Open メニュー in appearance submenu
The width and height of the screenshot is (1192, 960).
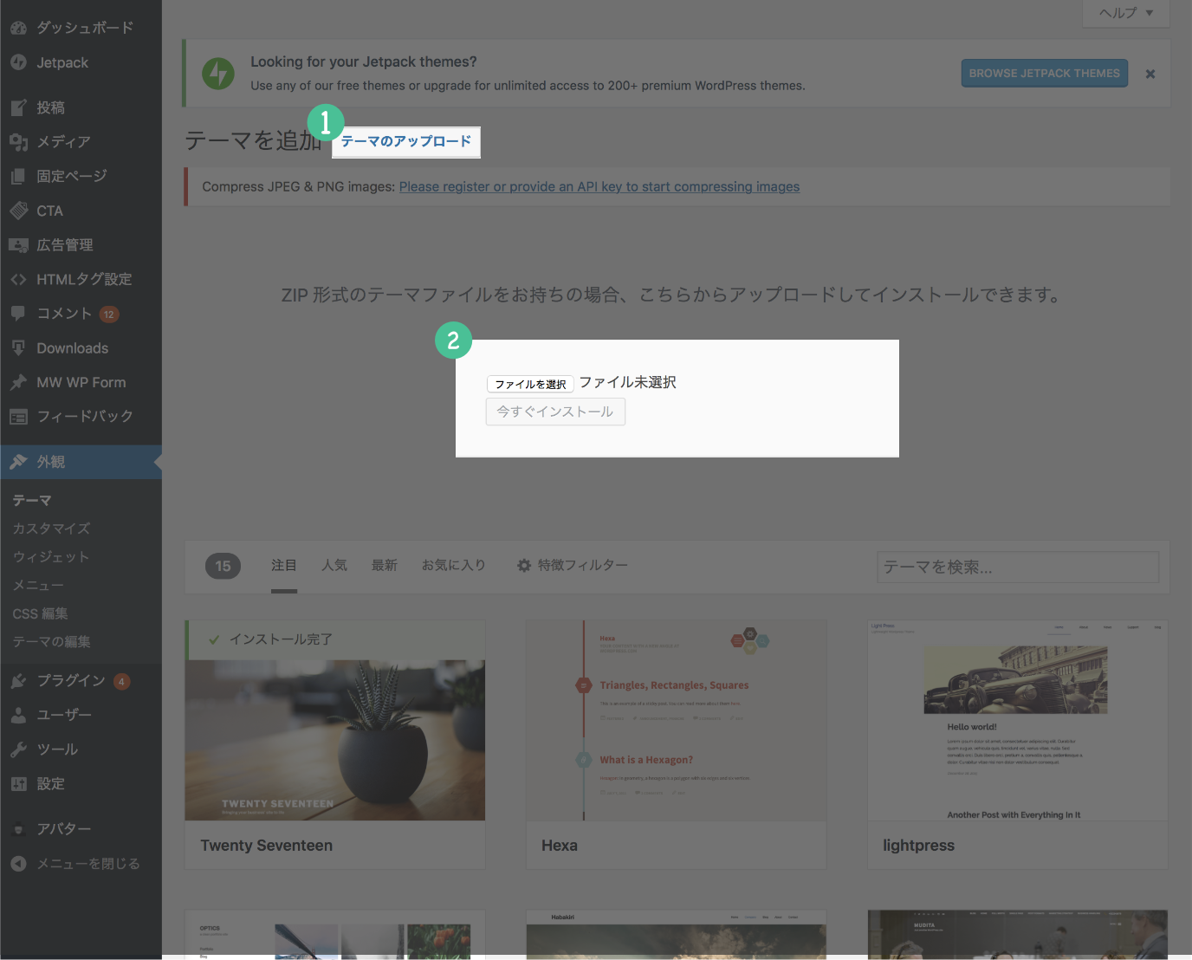[38, 586]
